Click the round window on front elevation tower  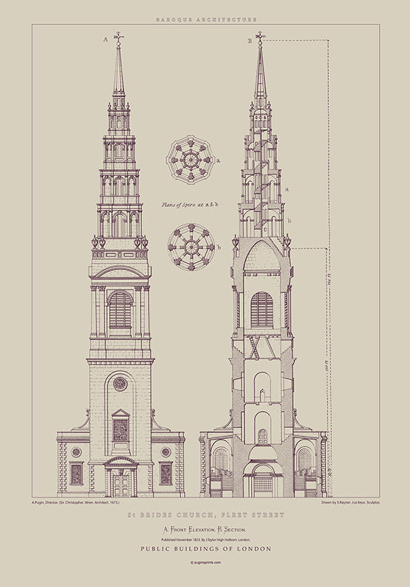[120, 384]
